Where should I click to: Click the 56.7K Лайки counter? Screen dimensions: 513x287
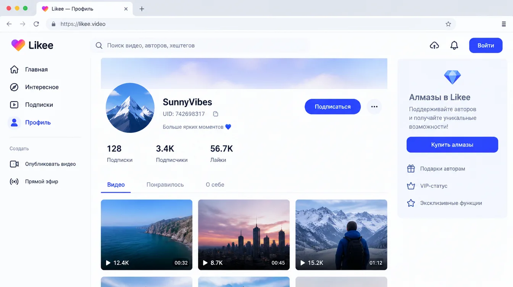click(222, 154)
